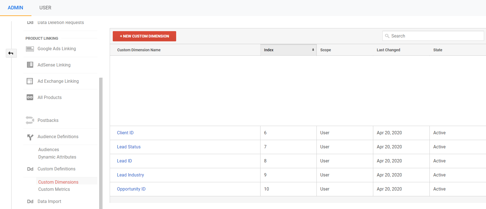Open the Client ID dimension
The width and height of the screenshot is (486, 209).
point(125,133)
